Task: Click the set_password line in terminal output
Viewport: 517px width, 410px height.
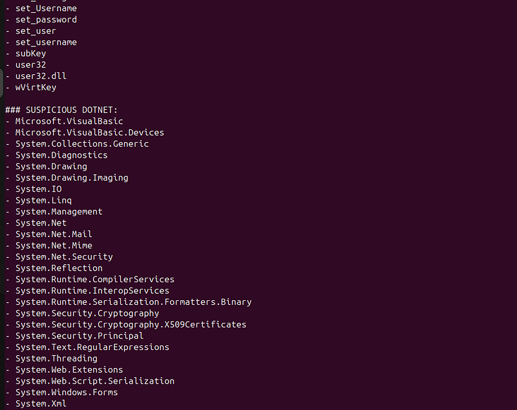Action: pos(46,20)
